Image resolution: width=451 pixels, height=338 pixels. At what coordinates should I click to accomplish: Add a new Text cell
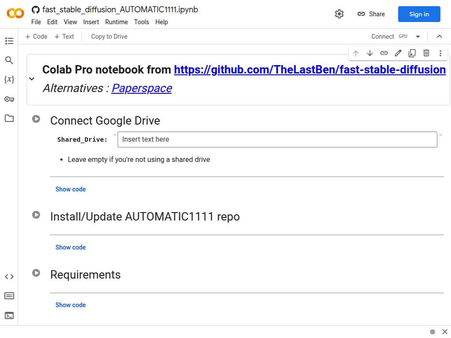64,37
